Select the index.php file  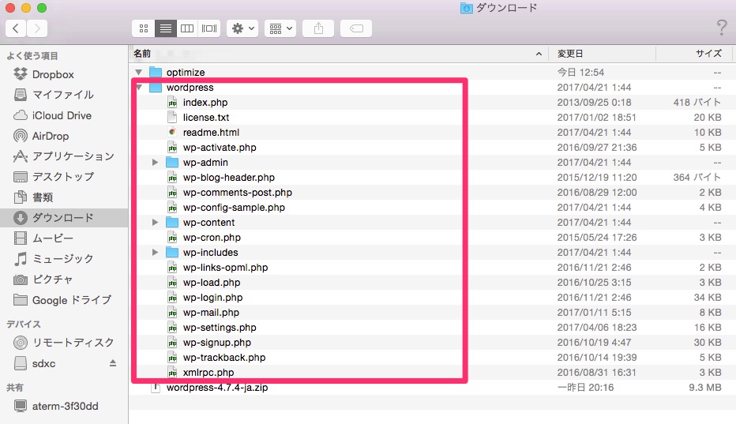click(205, 103)
